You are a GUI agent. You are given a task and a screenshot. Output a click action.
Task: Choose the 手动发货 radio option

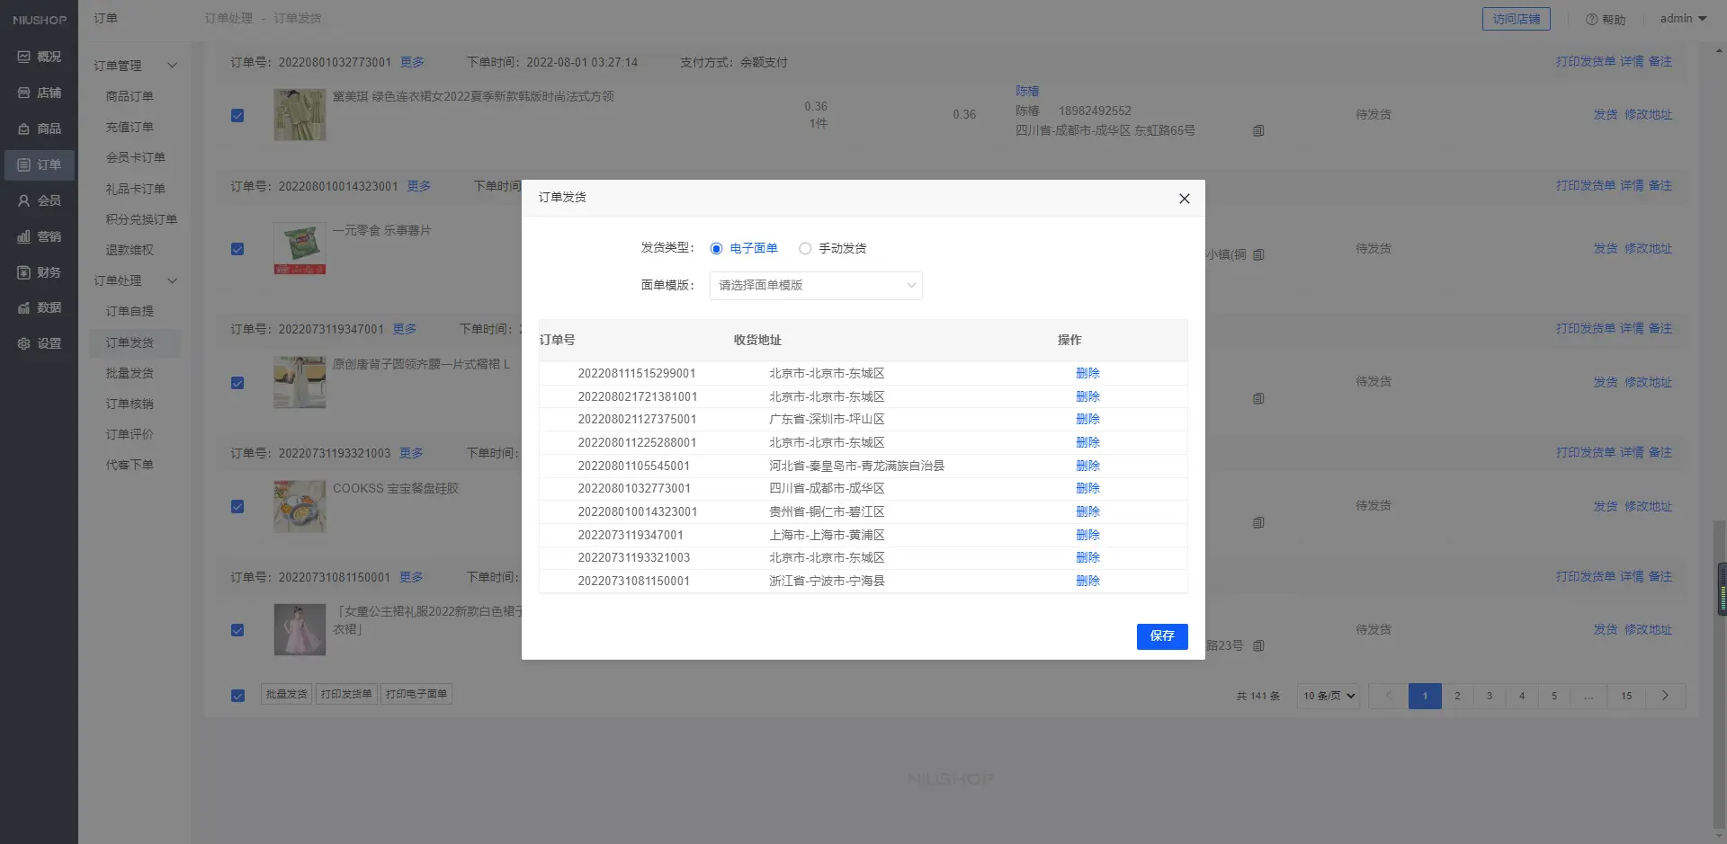click(x=805, y=249)
